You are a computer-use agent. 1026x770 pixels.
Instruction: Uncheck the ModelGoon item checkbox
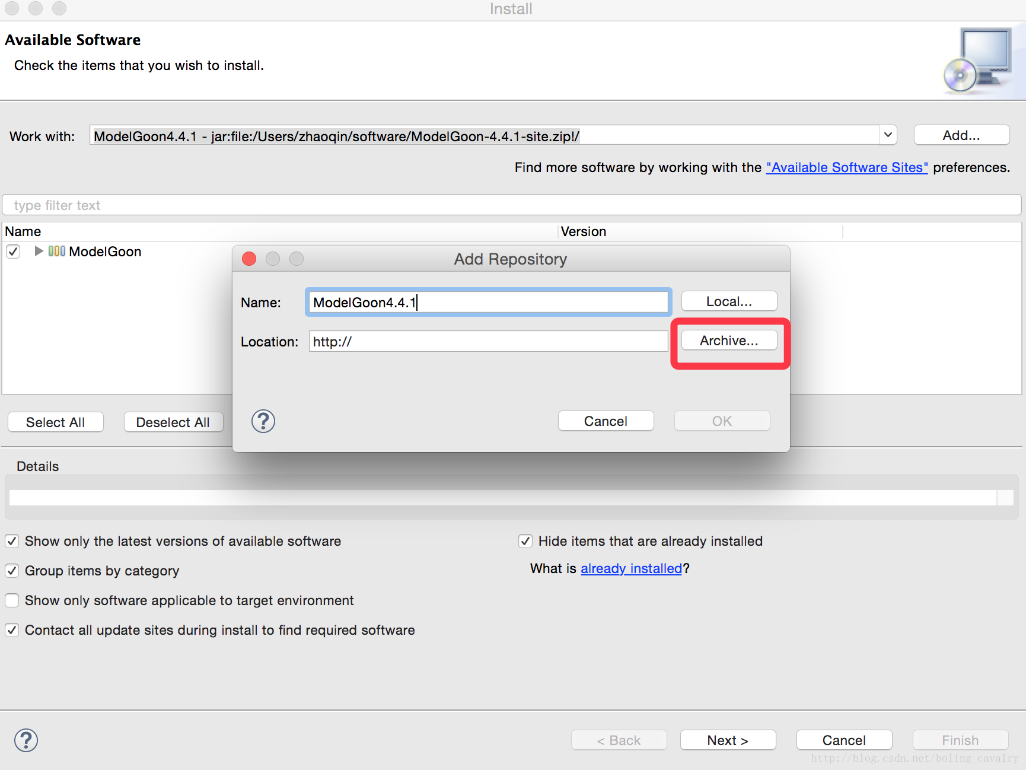click(13, 252)
